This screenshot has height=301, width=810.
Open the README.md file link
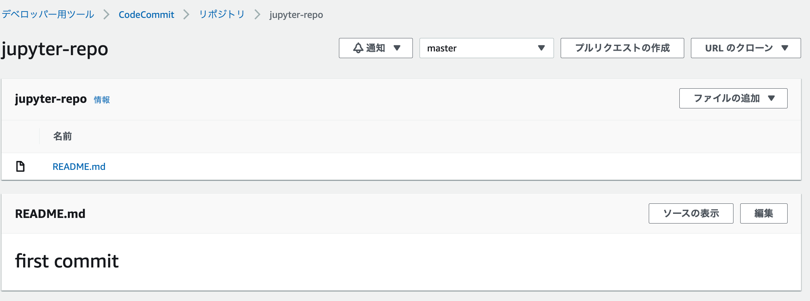tap(79, 167)
